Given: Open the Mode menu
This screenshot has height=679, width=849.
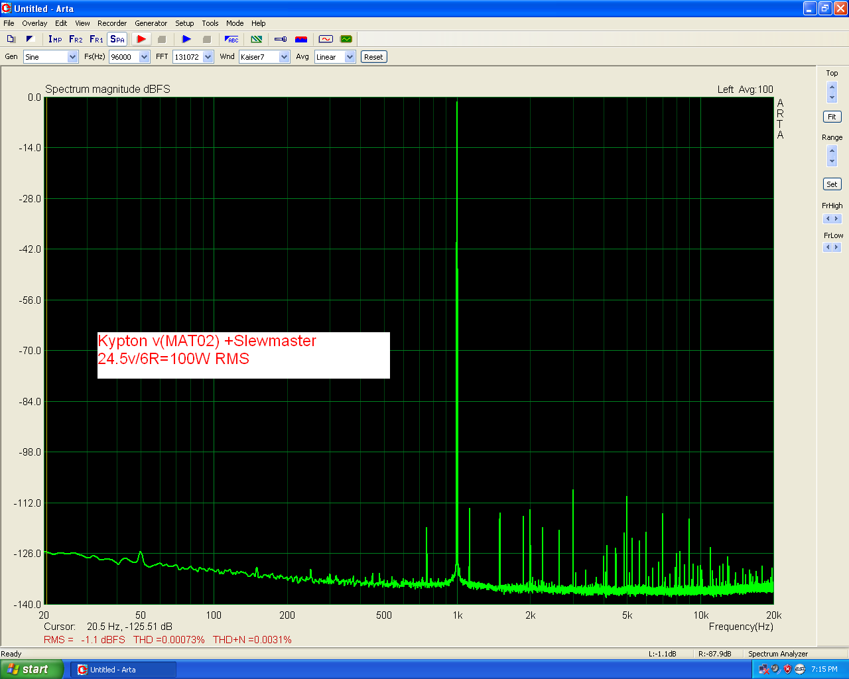Looking at the screenshot, I should pyautogui.click(x=235, y=23).
